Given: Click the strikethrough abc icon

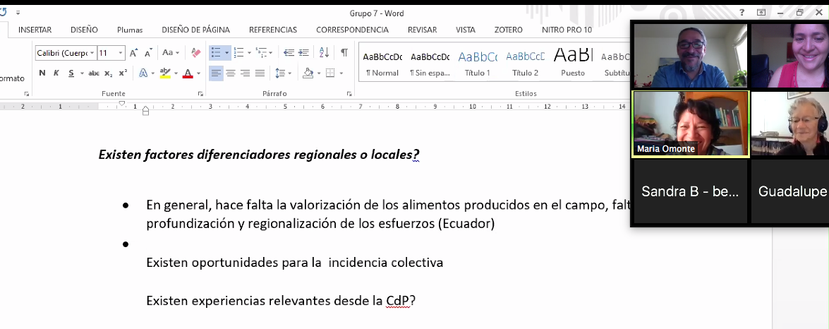Looking at the screenshot, I should click(94, 73).
